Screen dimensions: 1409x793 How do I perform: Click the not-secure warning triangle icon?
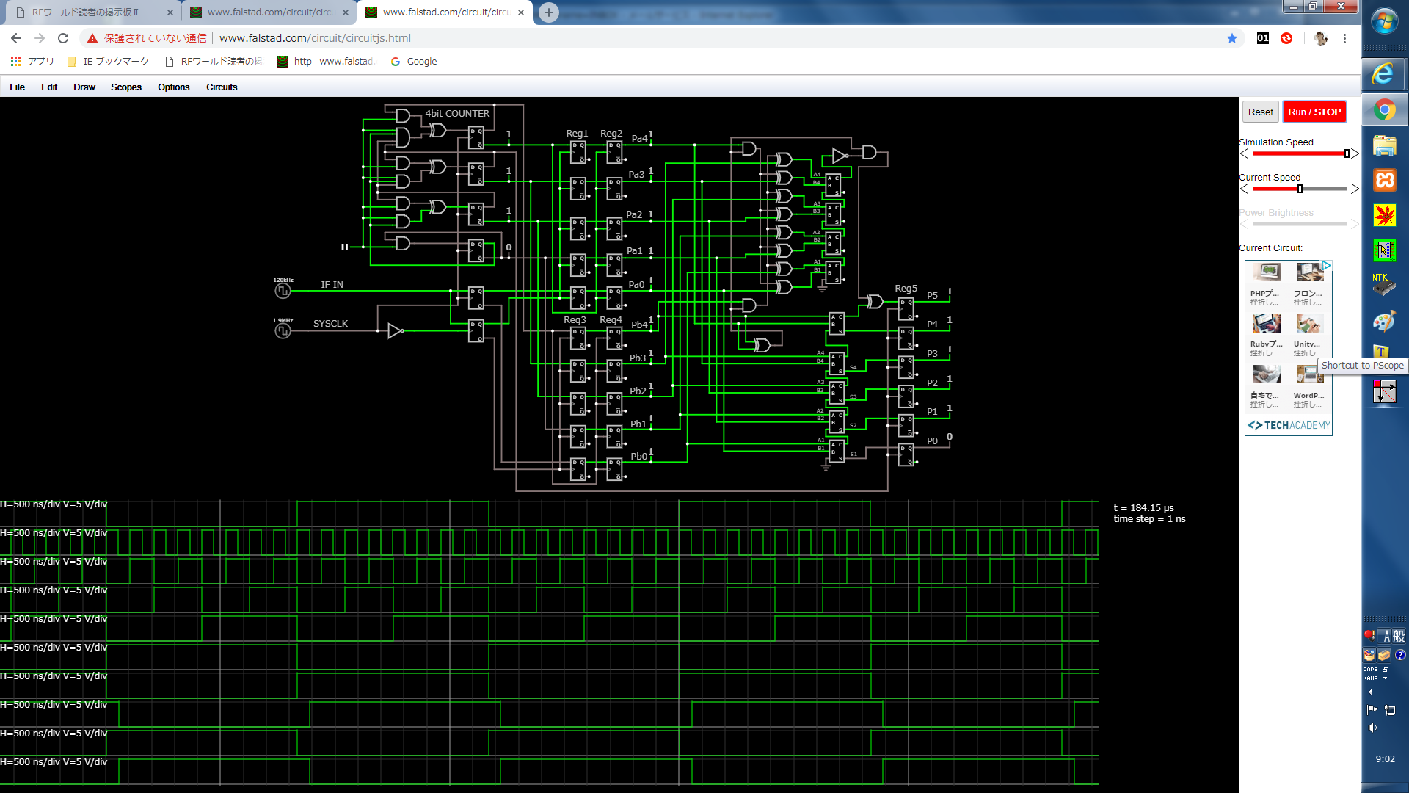(92, 38)
